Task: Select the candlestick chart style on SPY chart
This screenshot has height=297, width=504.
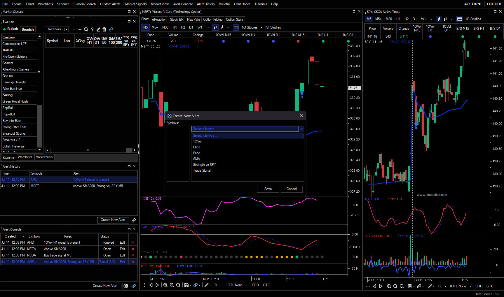Action: coord(439,19)
